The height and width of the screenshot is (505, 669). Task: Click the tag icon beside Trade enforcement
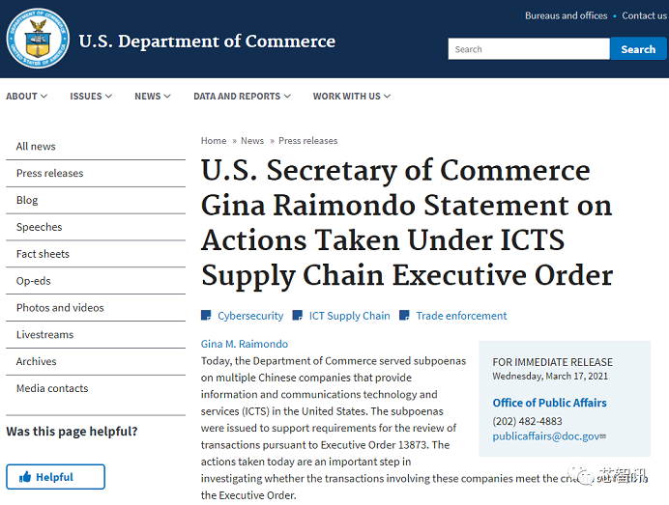point(404,316)
